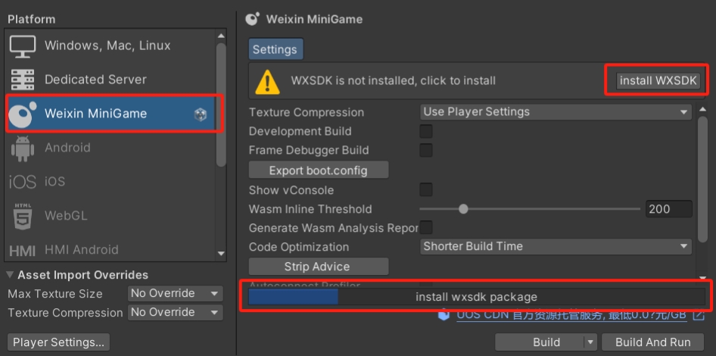Switch to the Settings tab

click(275, 49)
